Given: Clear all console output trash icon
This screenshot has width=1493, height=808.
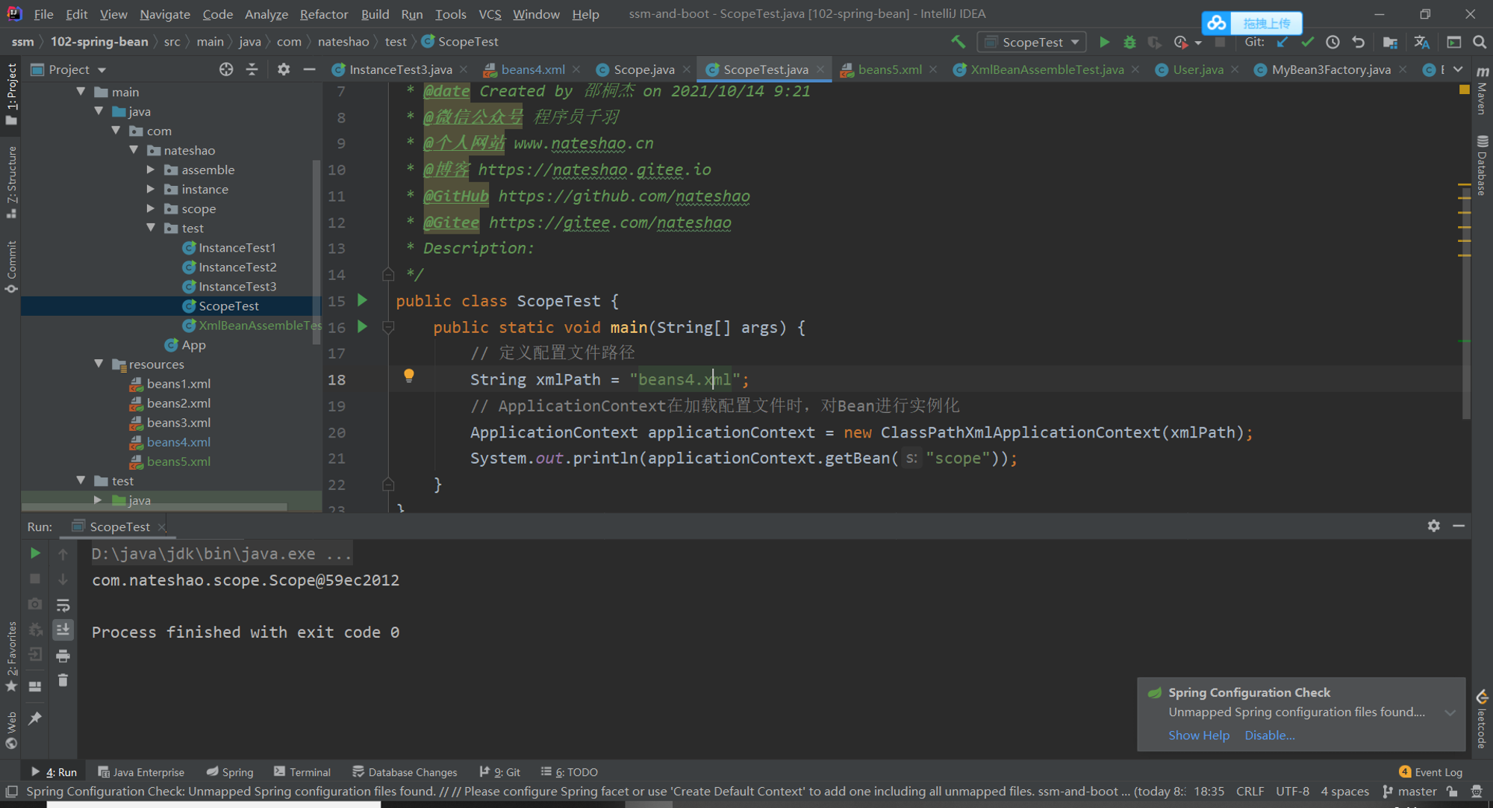Looking at the screenshot, I should 63,680.
